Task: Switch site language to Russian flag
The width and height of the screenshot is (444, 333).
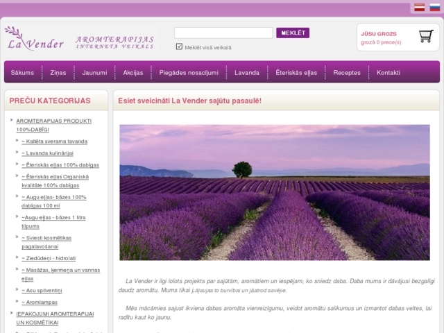Action: 435,7
